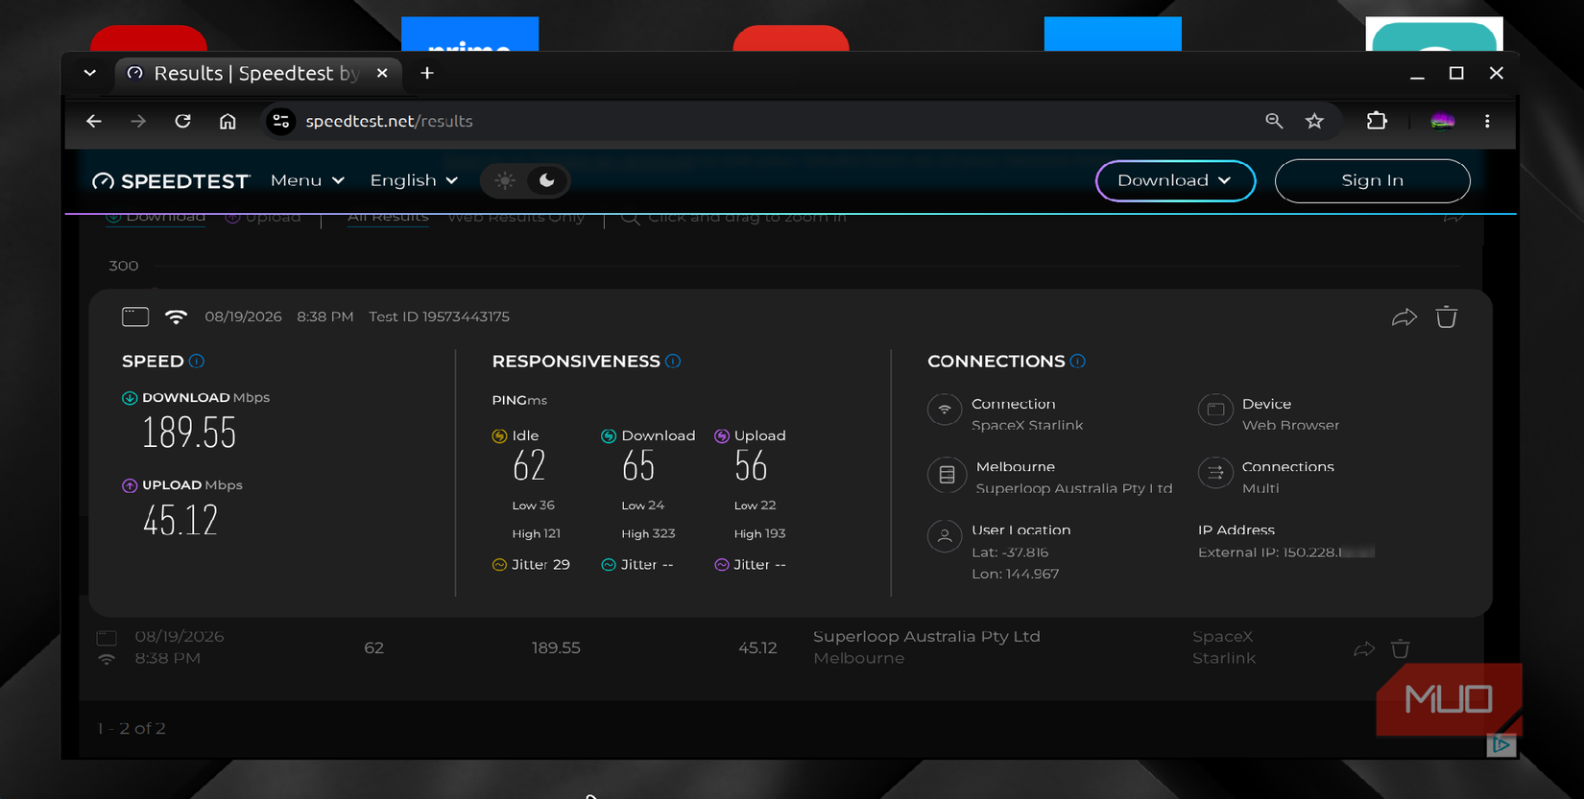
Task: Click the External IP address text
Action: coord(1286,552)
